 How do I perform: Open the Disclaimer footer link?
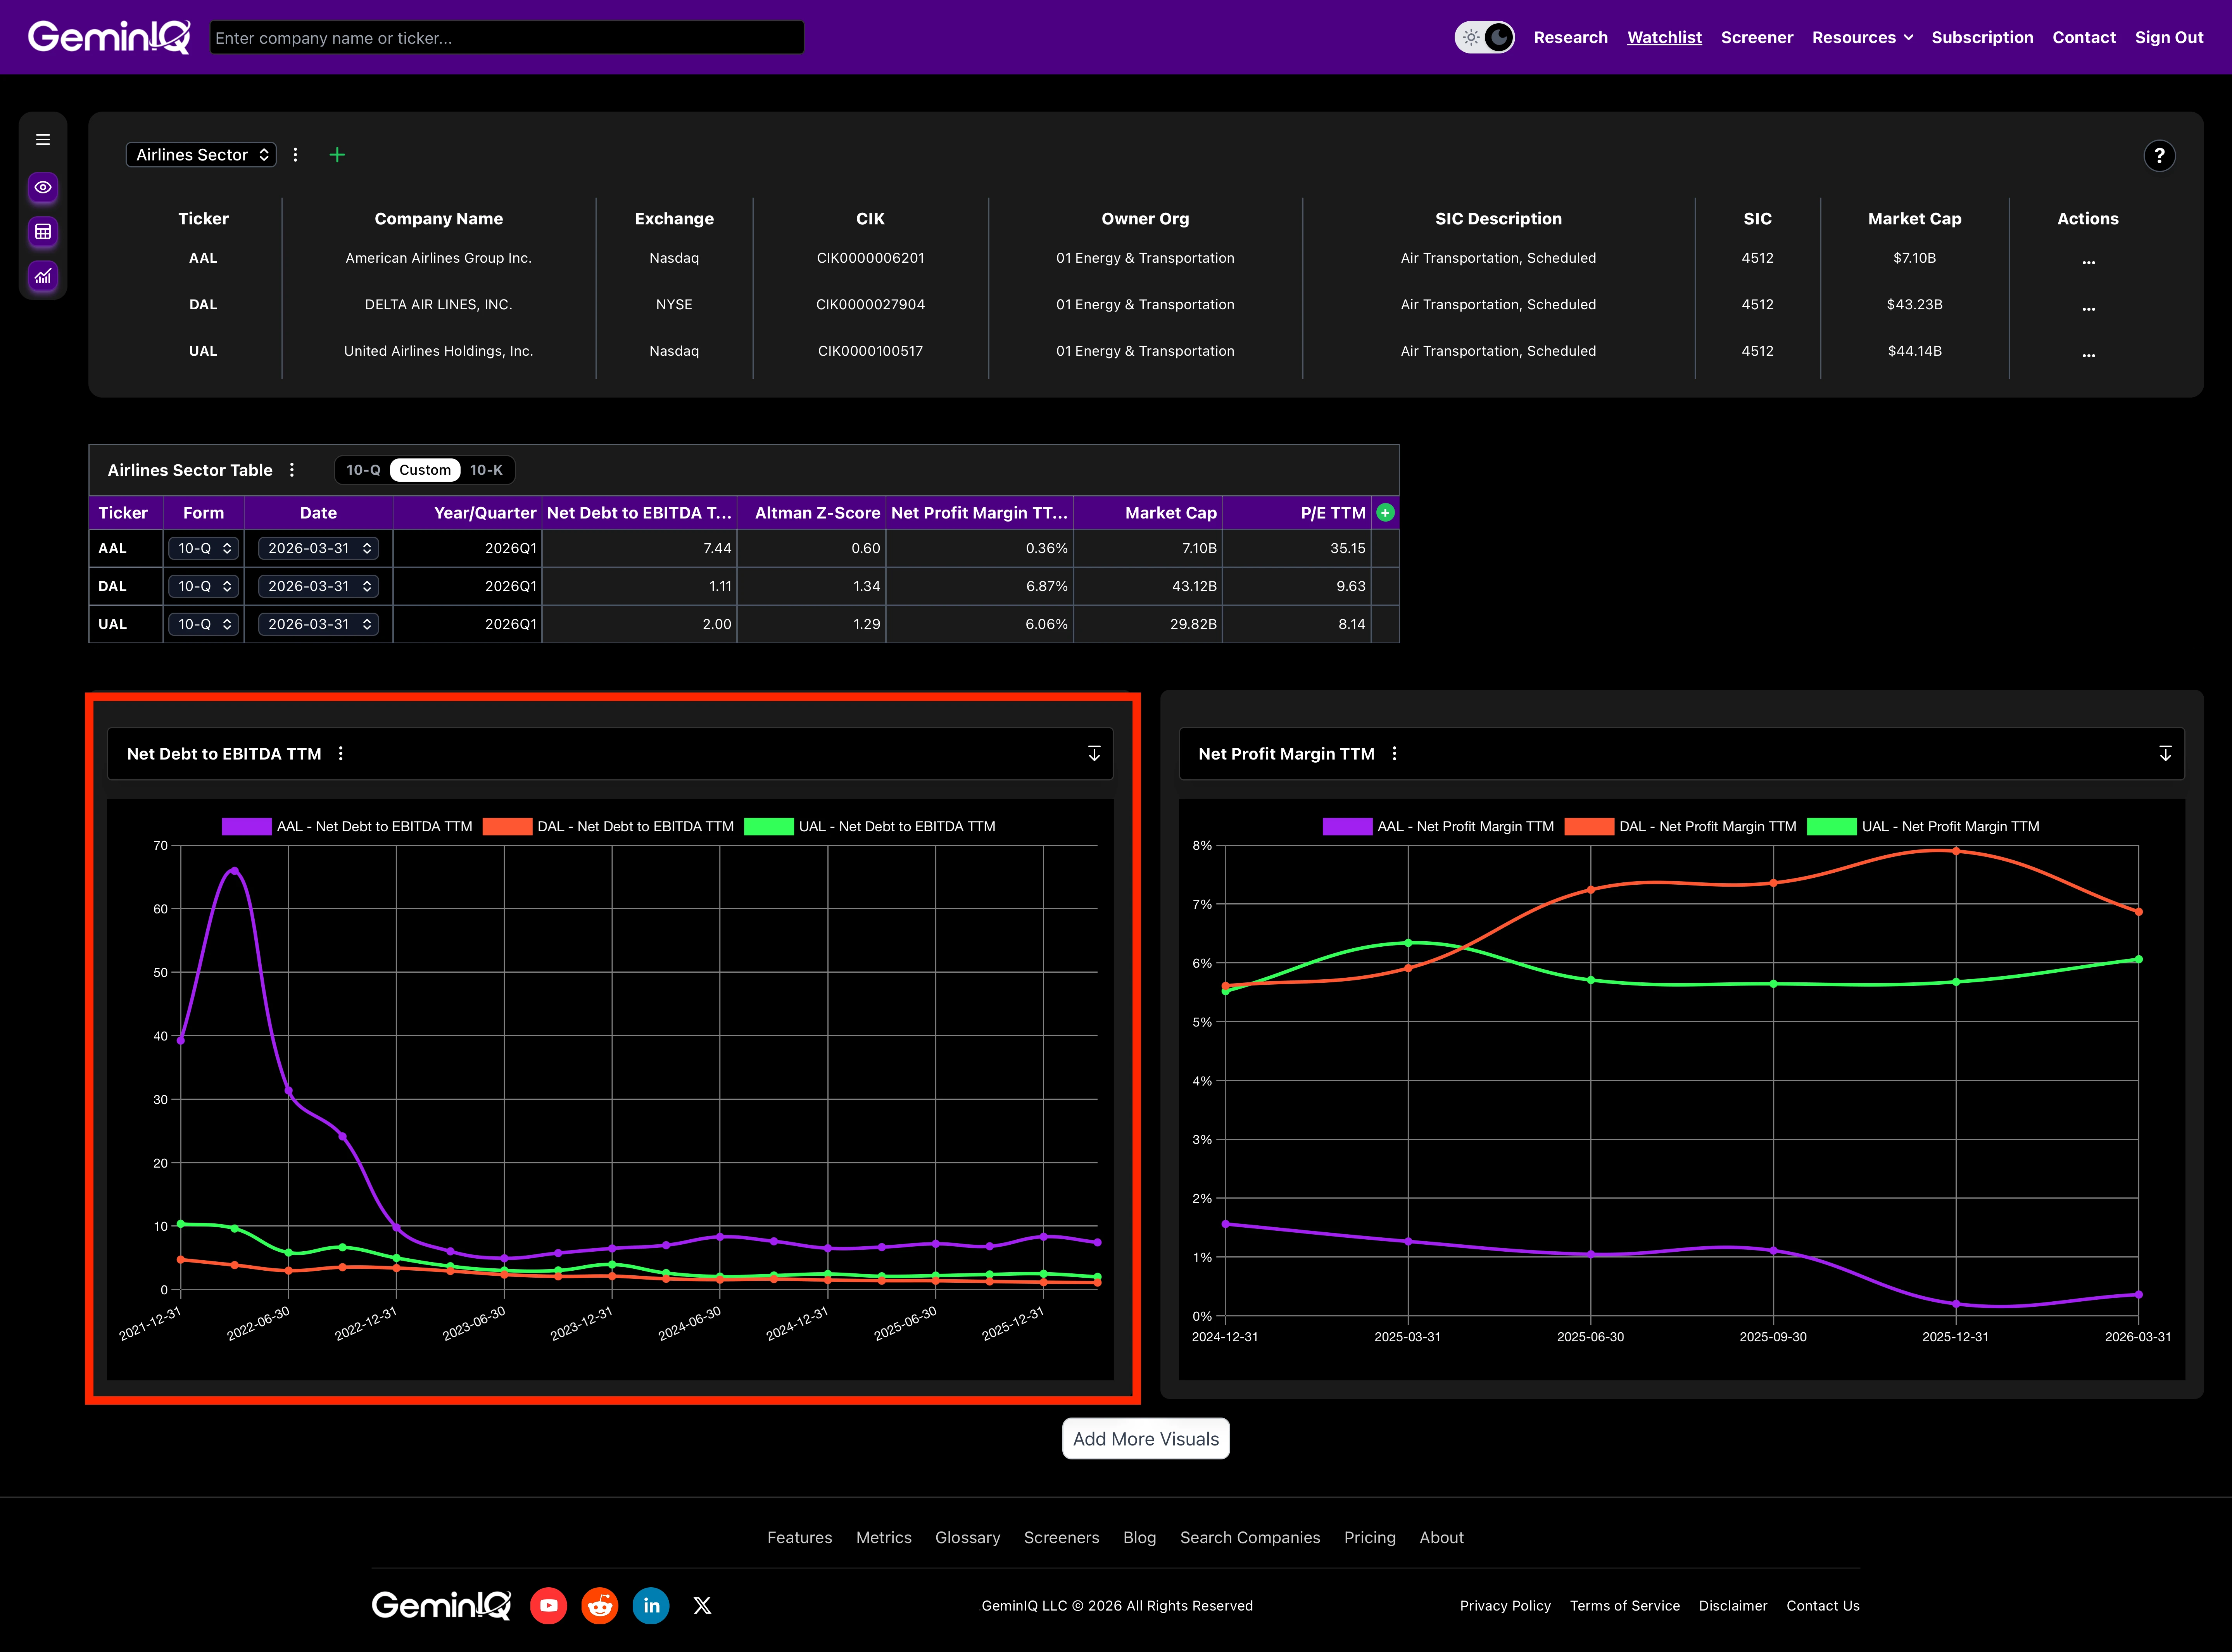coord(1733,1605)
